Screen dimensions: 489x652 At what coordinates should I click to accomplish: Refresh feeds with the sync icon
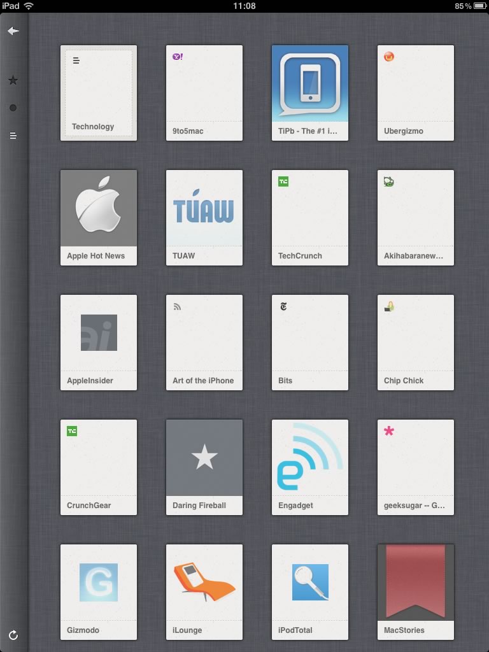tap(13, 635)
